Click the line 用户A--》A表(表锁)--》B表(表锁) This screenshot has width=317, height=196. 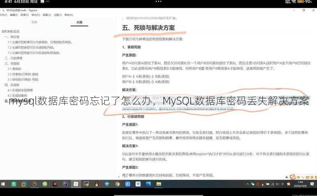point(146,76)
